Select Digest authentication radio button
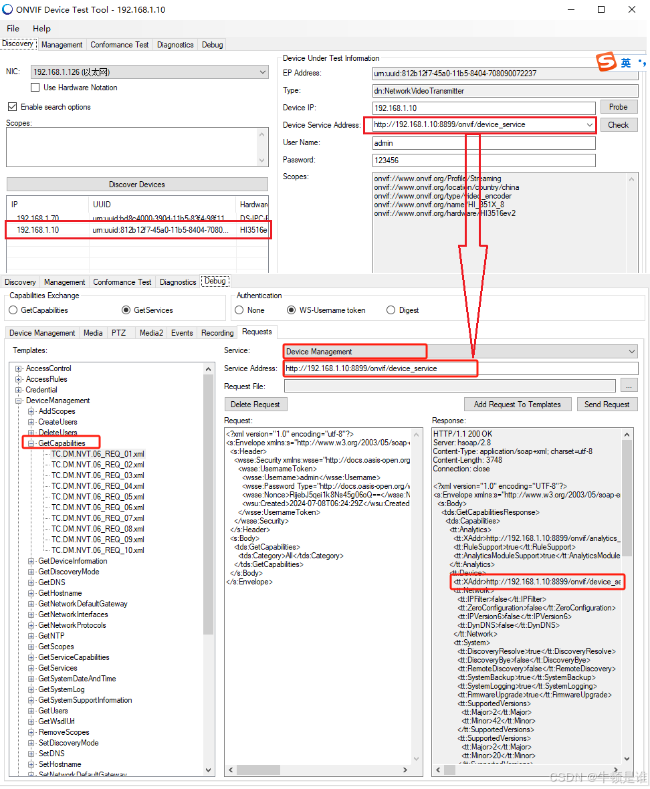Screen dimensions: 650x789 tap(391, 310)
